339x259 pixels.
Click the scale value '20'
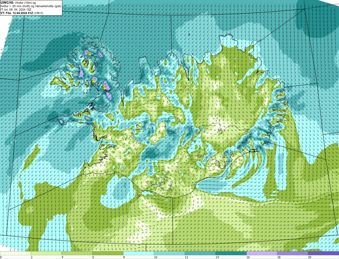pyautogui.click(x=310, y=257)
